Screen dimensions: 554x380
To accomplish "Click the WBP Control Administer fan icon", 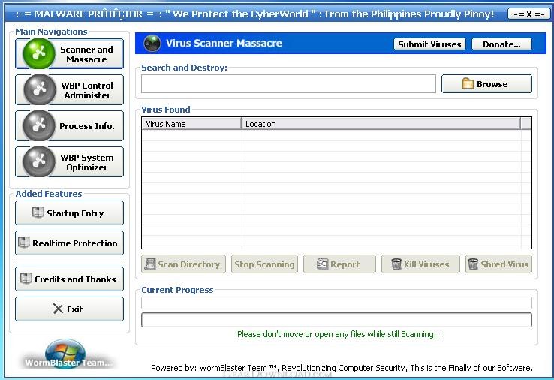I will click(38, 90).
